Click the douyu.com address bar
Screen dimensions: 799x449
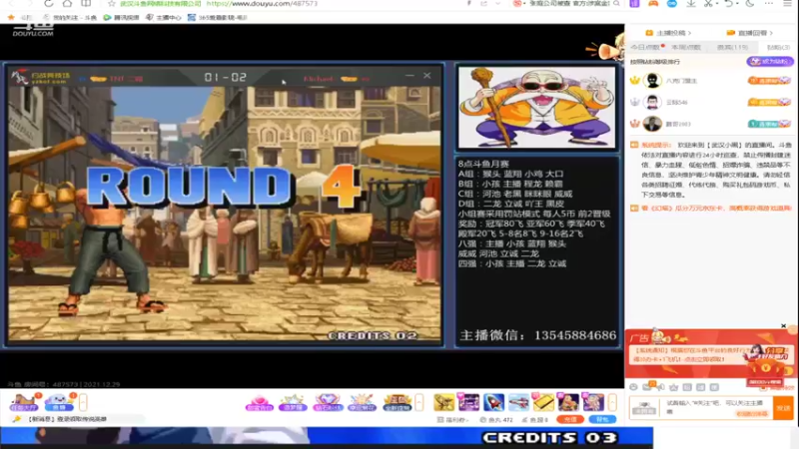pyautogui.click(x=262, y=4)
